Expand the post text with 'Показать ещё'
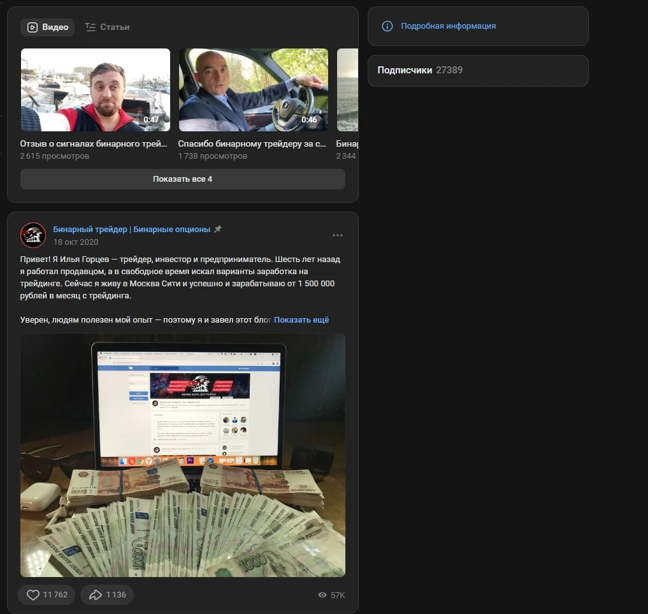This screenshot has height=614, width=648. click(301, 320)
